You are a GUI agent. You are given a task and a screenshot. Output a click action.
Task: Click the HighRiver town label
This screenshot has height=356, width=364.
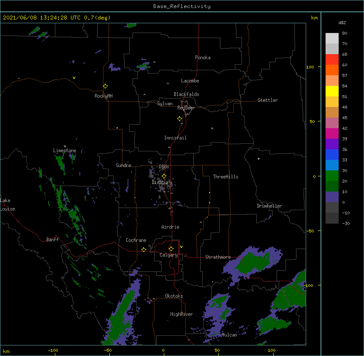click(x=182, y=314)
